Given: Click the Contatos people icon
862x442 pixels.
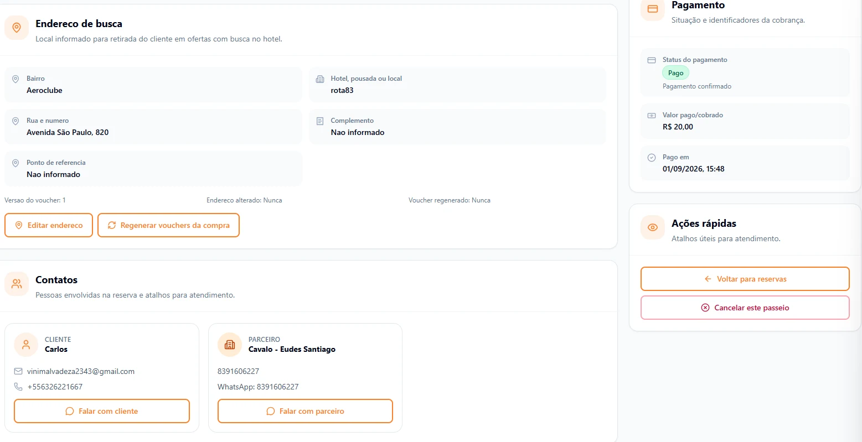Looking at the screenshot, I should pos(17,284).
